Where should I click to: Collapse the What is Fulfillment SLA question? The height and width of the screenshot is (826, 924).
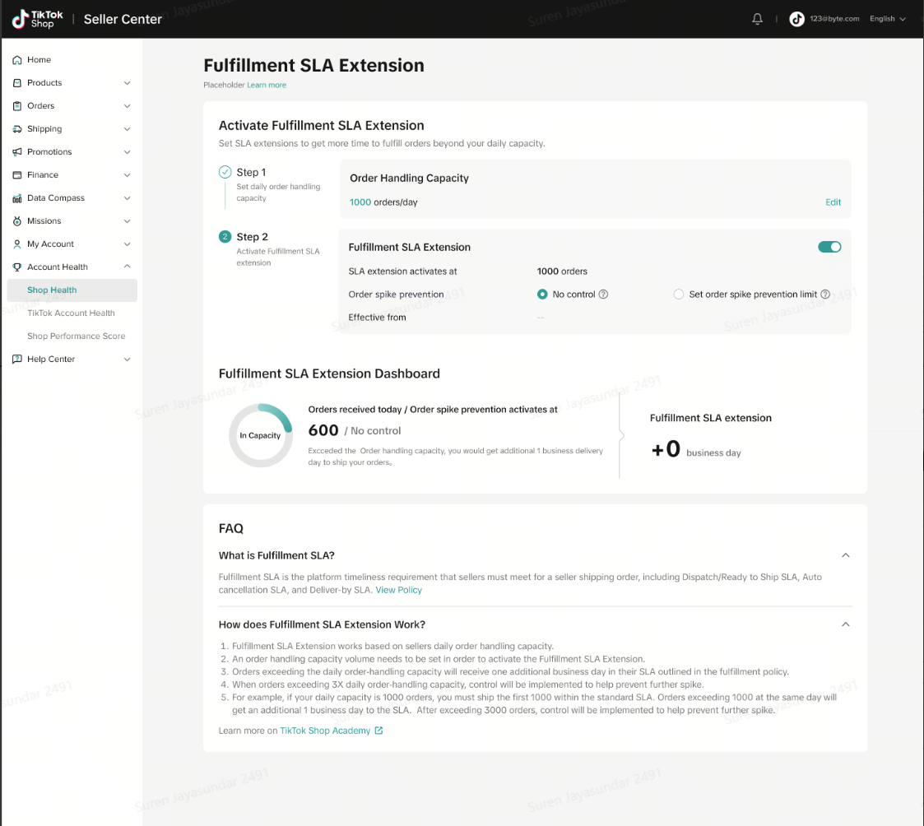[845, 555]
